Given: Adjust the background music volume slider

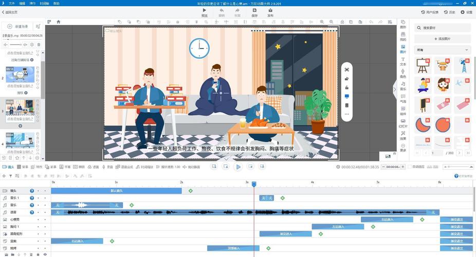Looking at the screenshot, I should point(15,45).
